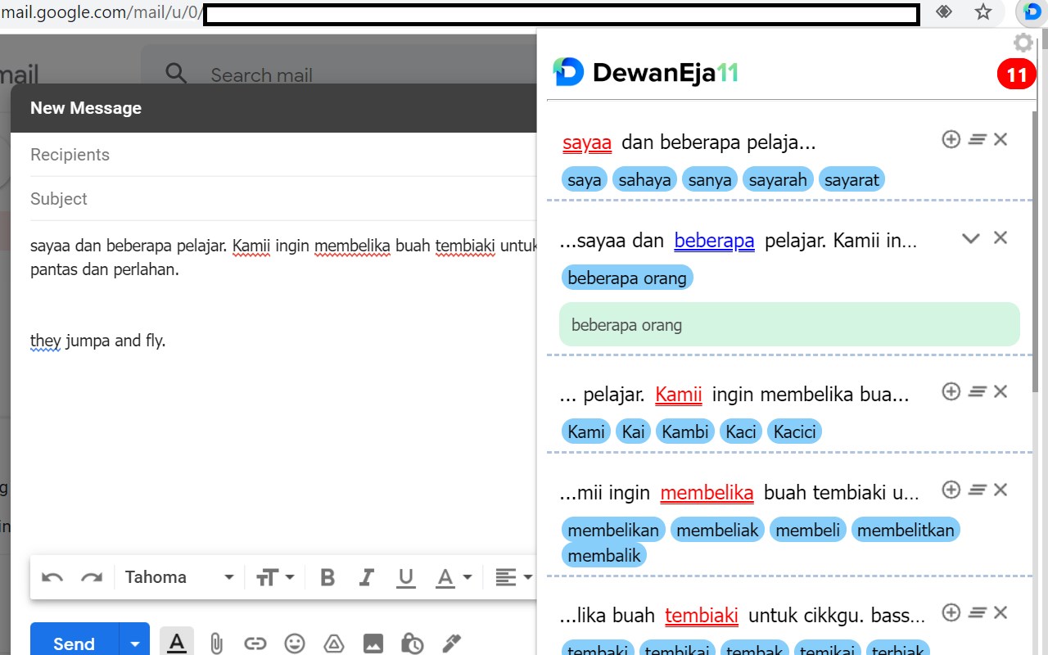
Task: Add 'sayaa' to dictionary with plus icon
Action: pyautogui.click(x=951, y=139)
